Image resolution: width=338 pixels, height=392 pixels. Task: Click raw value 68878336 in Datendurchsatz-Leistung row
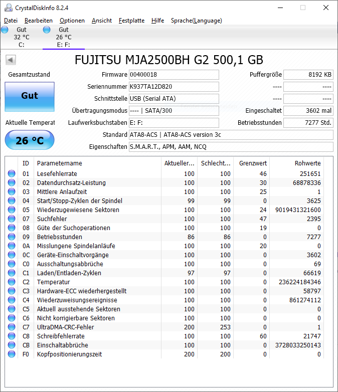click(x=307, y=183)
